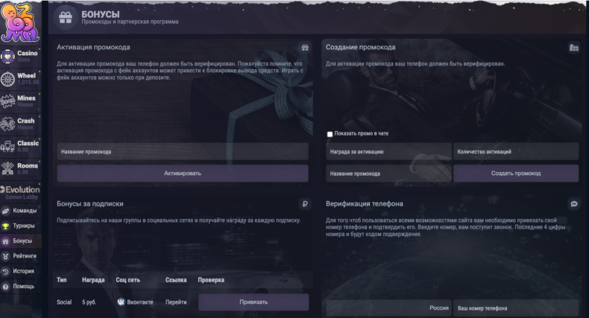Go to the Rooms game
This screenshot has width=589, height=318.
tap(22, 168)
